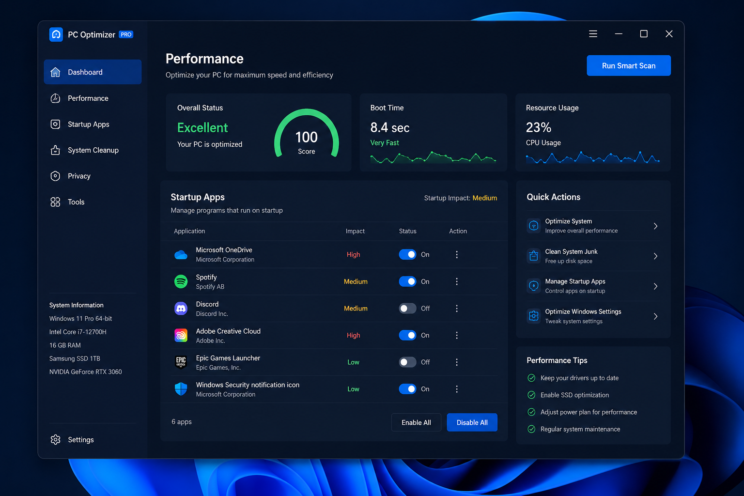Click the Optimize Windows Settings icon
The image size is (744, 496).
[x=534, y=316]
